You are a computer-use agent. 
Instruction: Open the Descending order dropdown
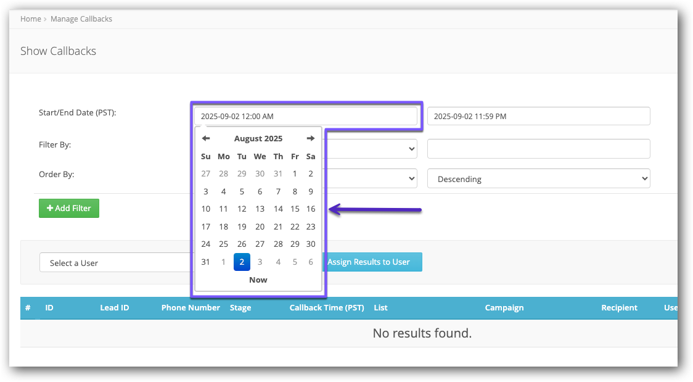(x=538, y=179)
